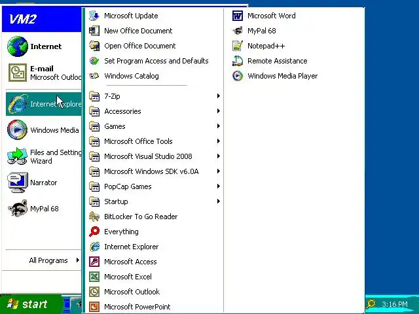Expand the Accessories submenu arrow

pyautogui.click(x=218, y=111)
